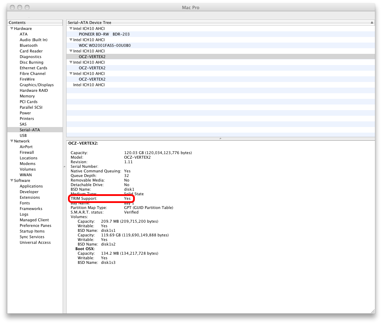The width and height of the screenshot is (382, 324).
Task: Open FireWire section
Action: click(x=27, y=79)
